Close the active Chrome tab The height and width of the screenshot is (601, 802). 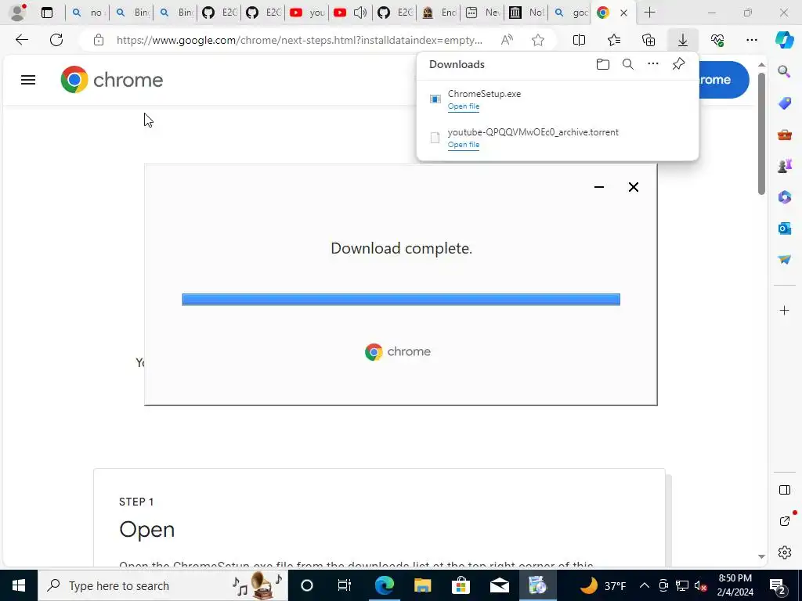[x=623, y=13]
